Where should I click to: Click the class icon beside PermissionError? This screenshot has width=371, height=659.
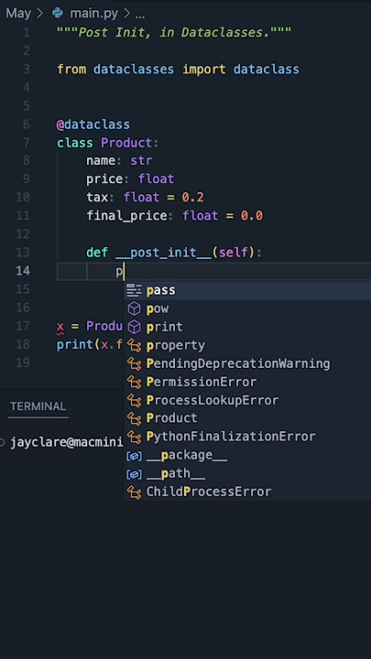134,382
